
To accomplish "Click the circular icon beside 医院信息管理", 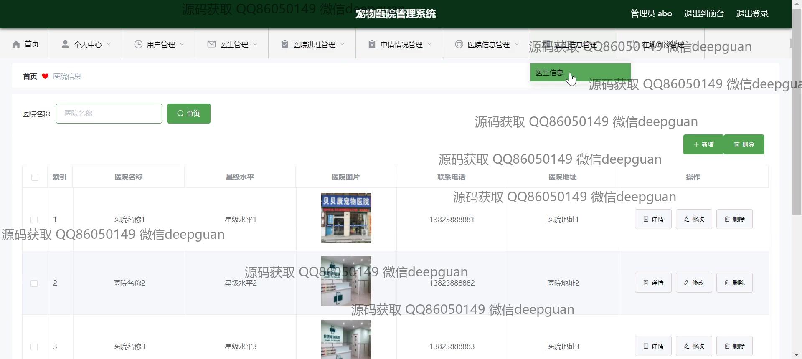I will click(459, 44).
